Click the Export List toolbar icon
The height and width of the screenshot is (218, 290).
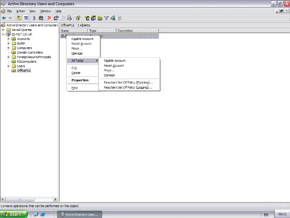click(69, 18)
